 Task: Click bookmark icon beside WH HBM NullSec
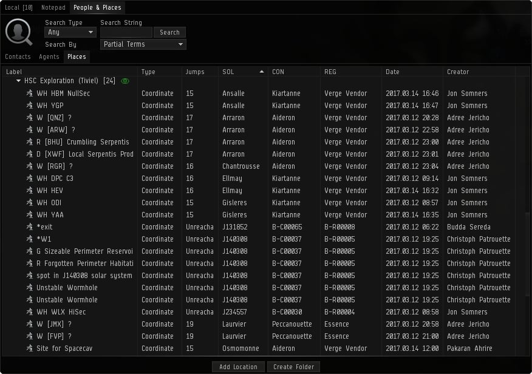[x=29, y=93]
